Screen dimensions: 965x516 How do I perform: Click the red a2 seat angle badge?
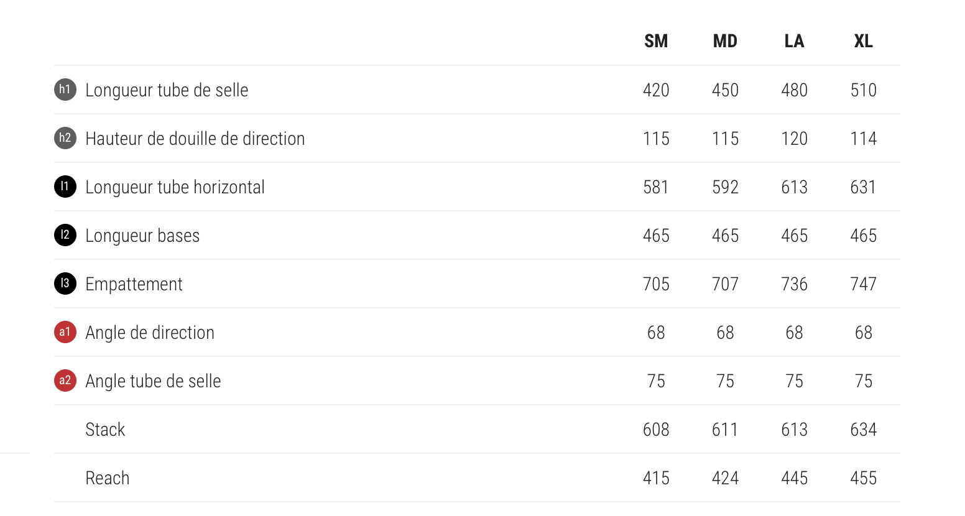(65, 380)
